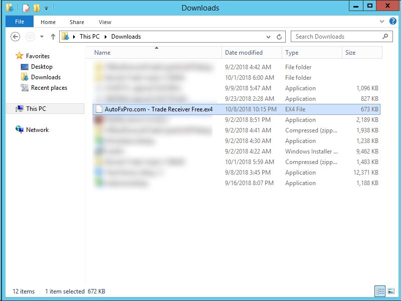Sort files by the Date modified column
Viewport: 401px width, 301px height.
click(x=244, y=53)
